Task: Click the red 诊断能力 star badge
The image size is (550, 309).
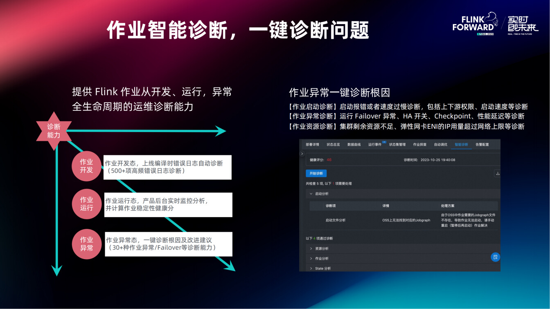Action: [x=54, y=131]
